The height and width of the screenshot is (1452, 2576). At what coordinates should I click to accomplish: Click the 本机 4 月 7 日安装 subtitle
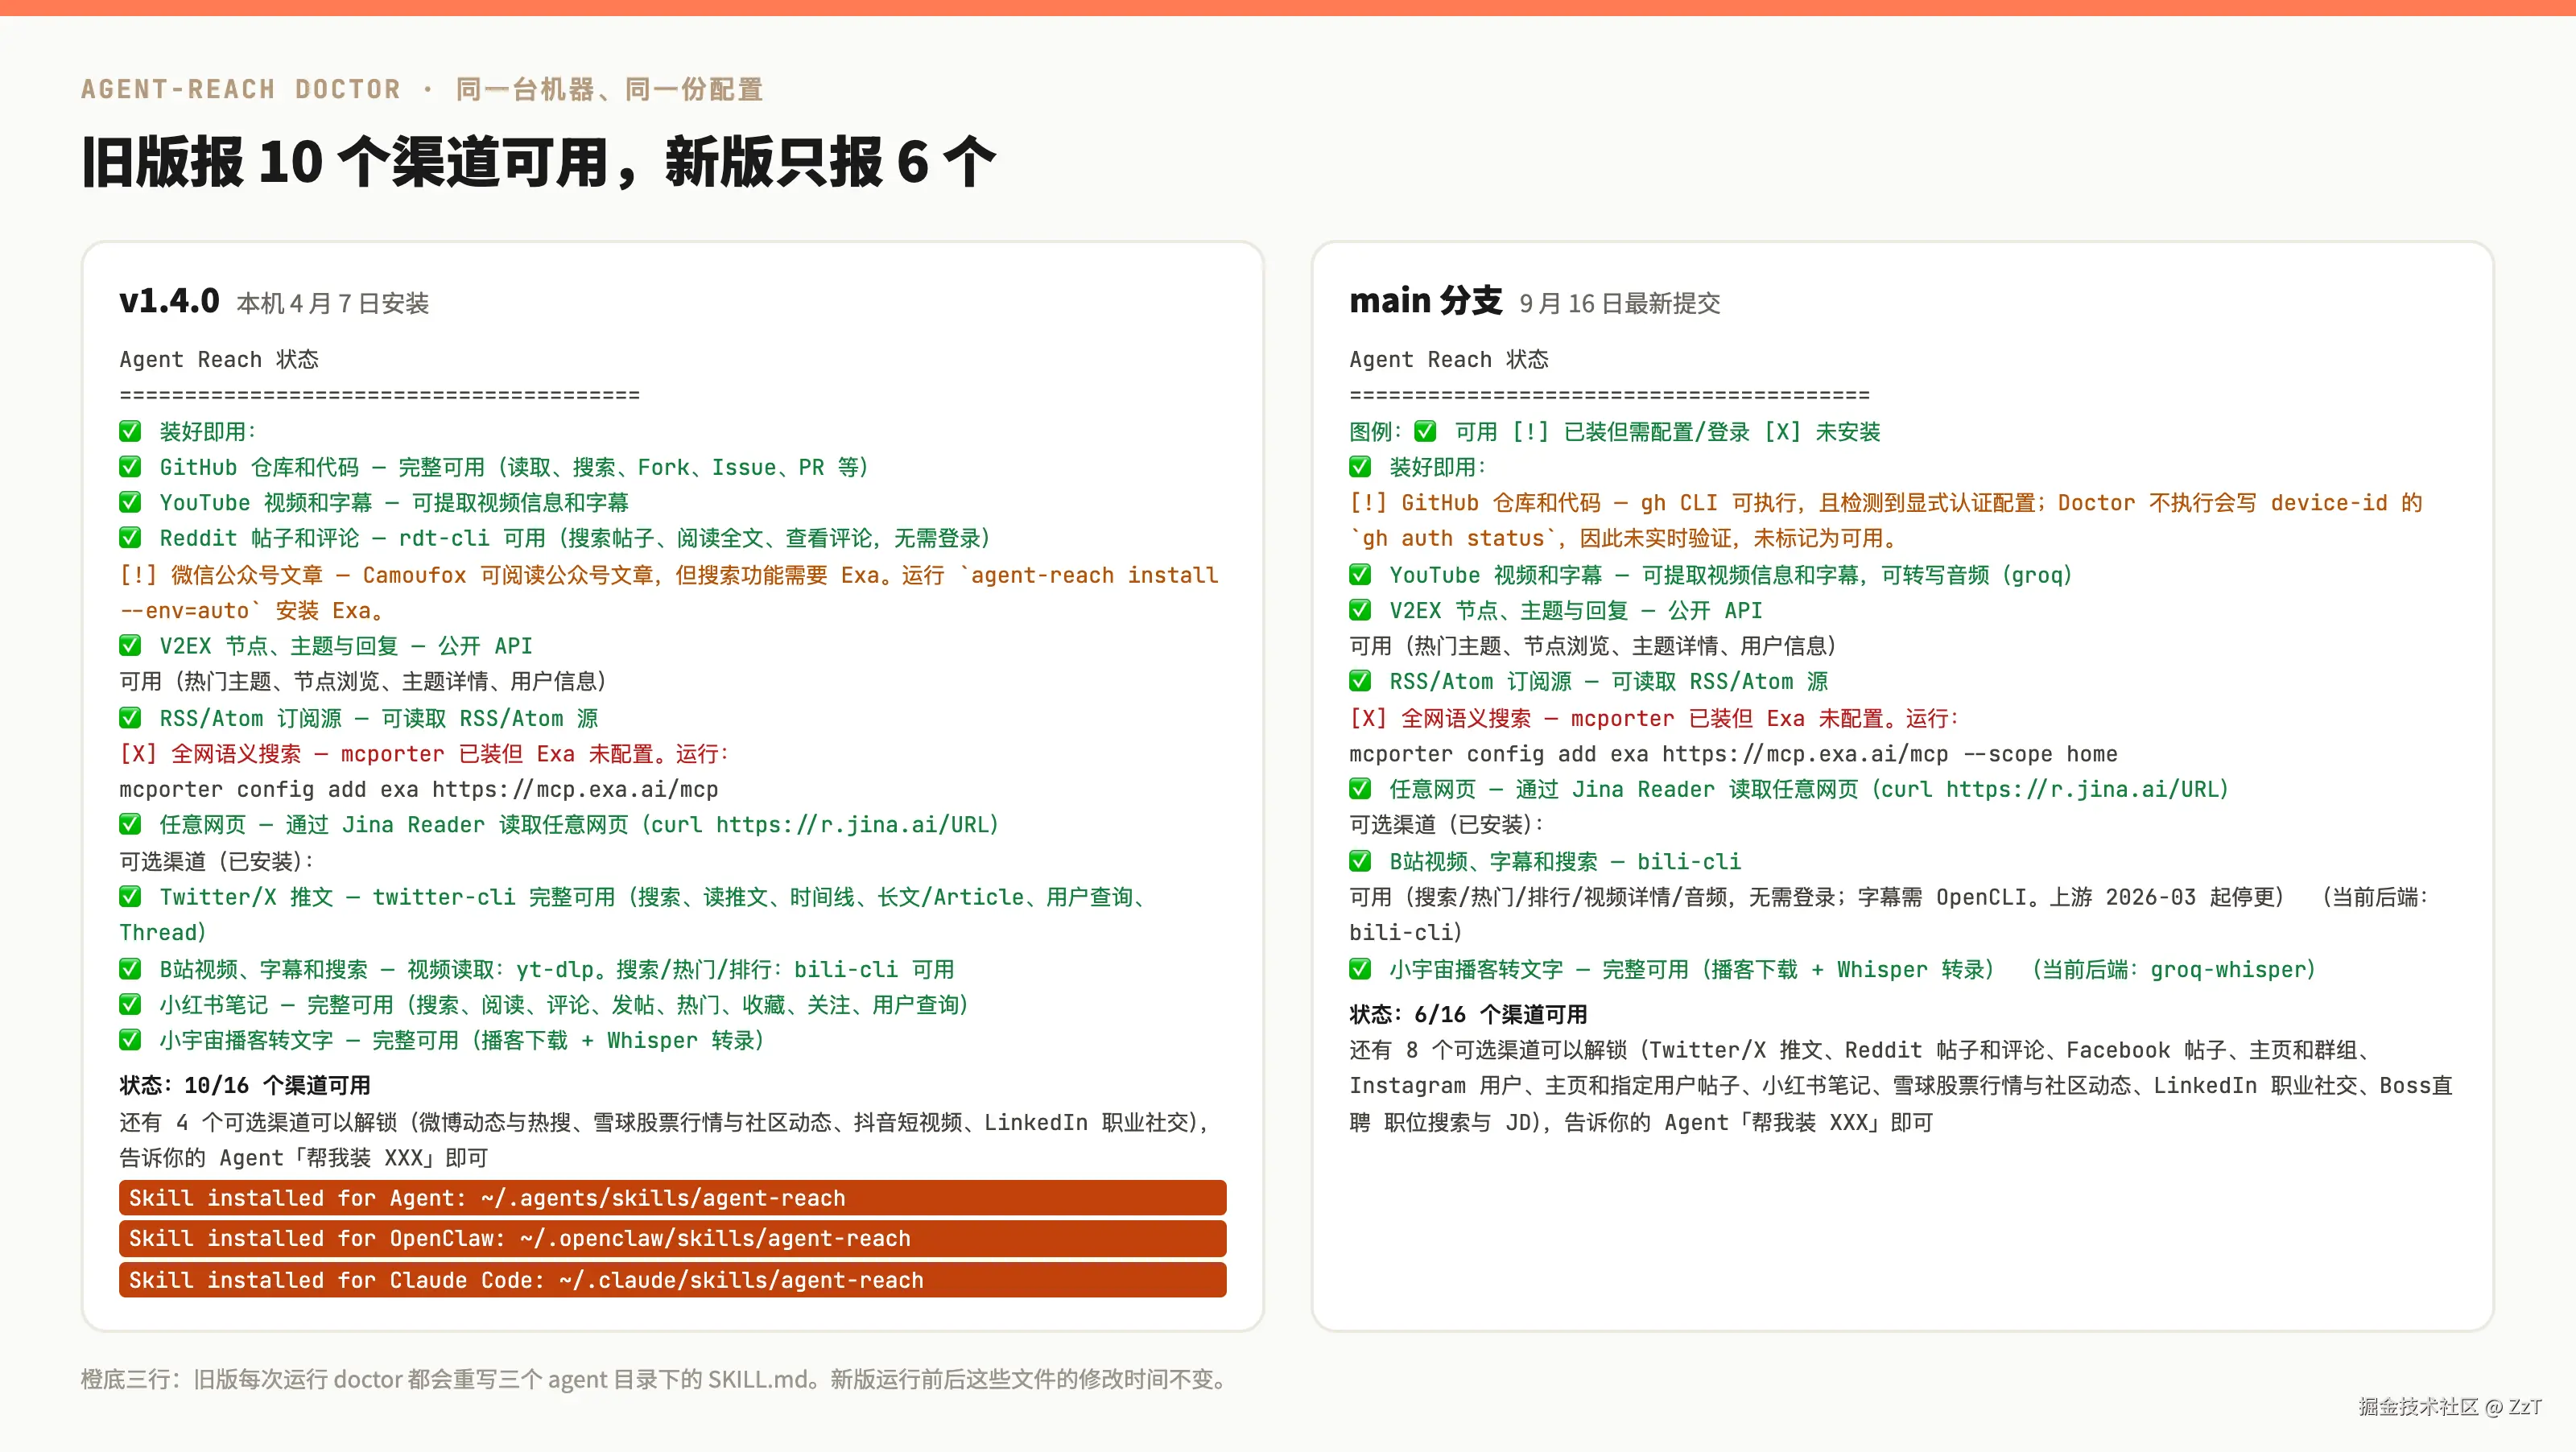click(332, 303)
